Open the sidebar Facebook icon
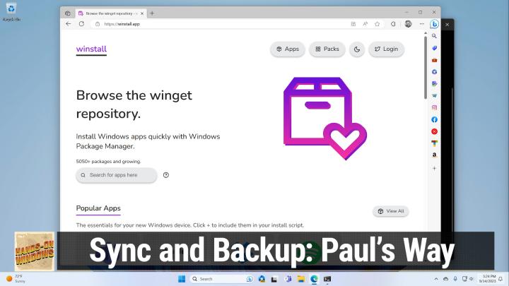The width and height of the screenshot is (509, 286). pyautogui.click(x=434, y=119)
